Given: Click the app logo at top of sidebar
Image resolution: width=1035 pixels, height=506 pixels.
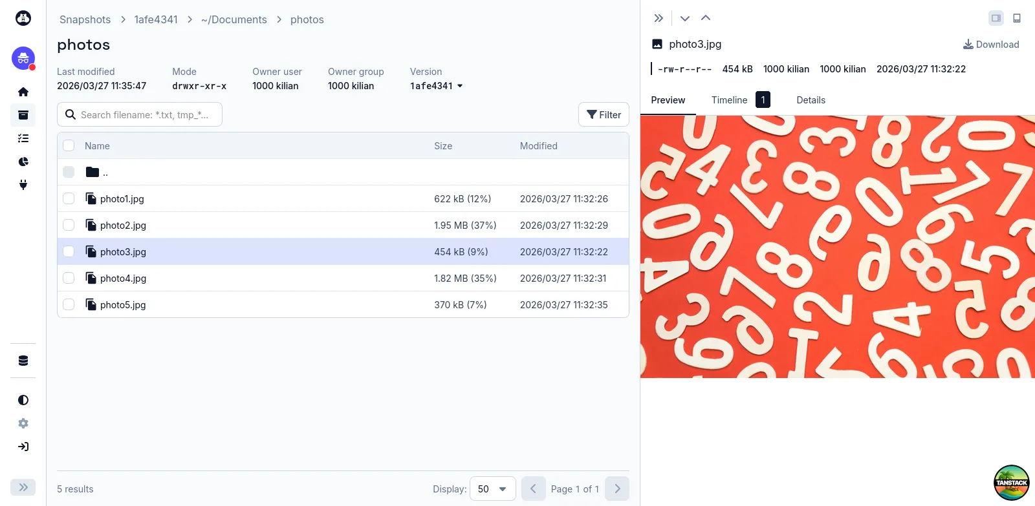Looking at the screenshot, I should tap(23, 18).
